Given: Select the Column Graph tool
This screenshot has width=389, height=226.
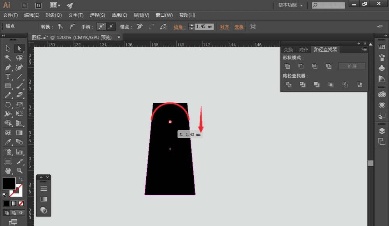Looking at the screenshot, I should pos(19,152).
